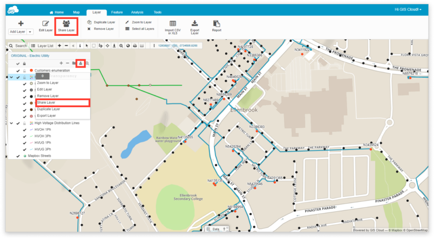Open the Hi GIS Cloud user menu

click(x=408, y=9)
